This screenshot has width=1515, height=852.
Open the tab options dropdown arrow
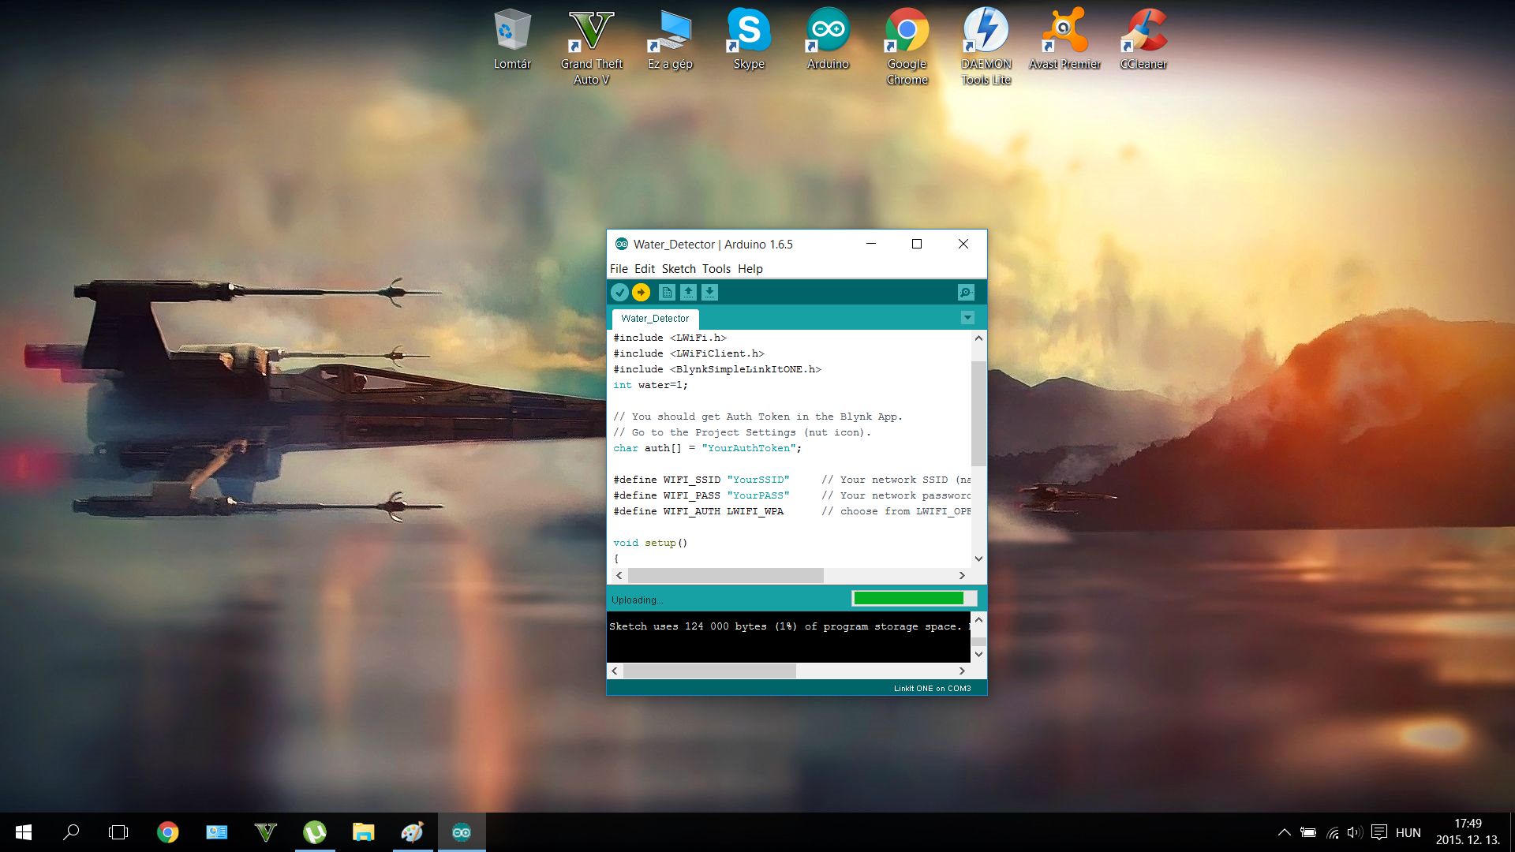click(967, 318)
